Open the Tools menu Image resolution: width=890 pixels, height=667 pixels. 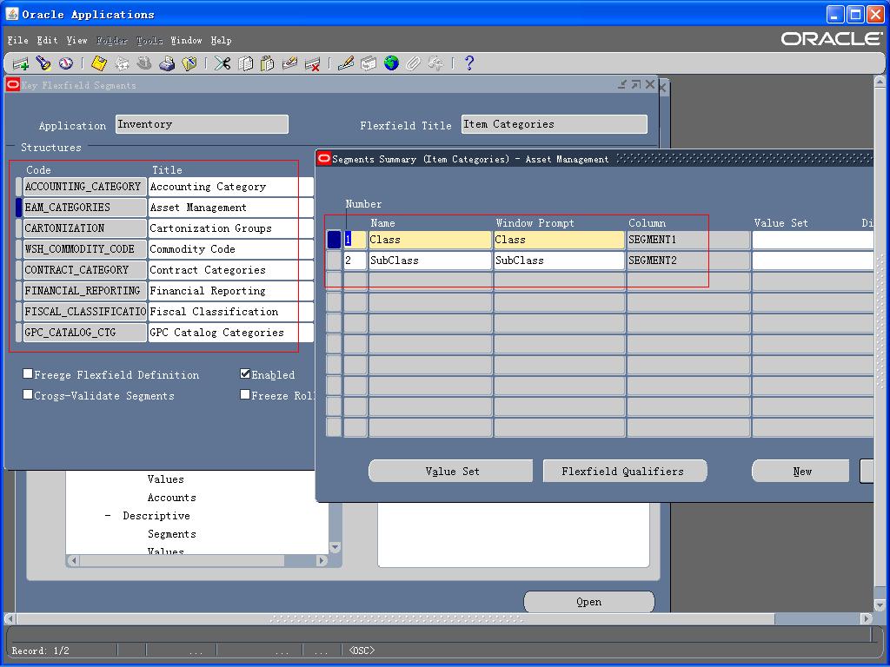(149, 40)
